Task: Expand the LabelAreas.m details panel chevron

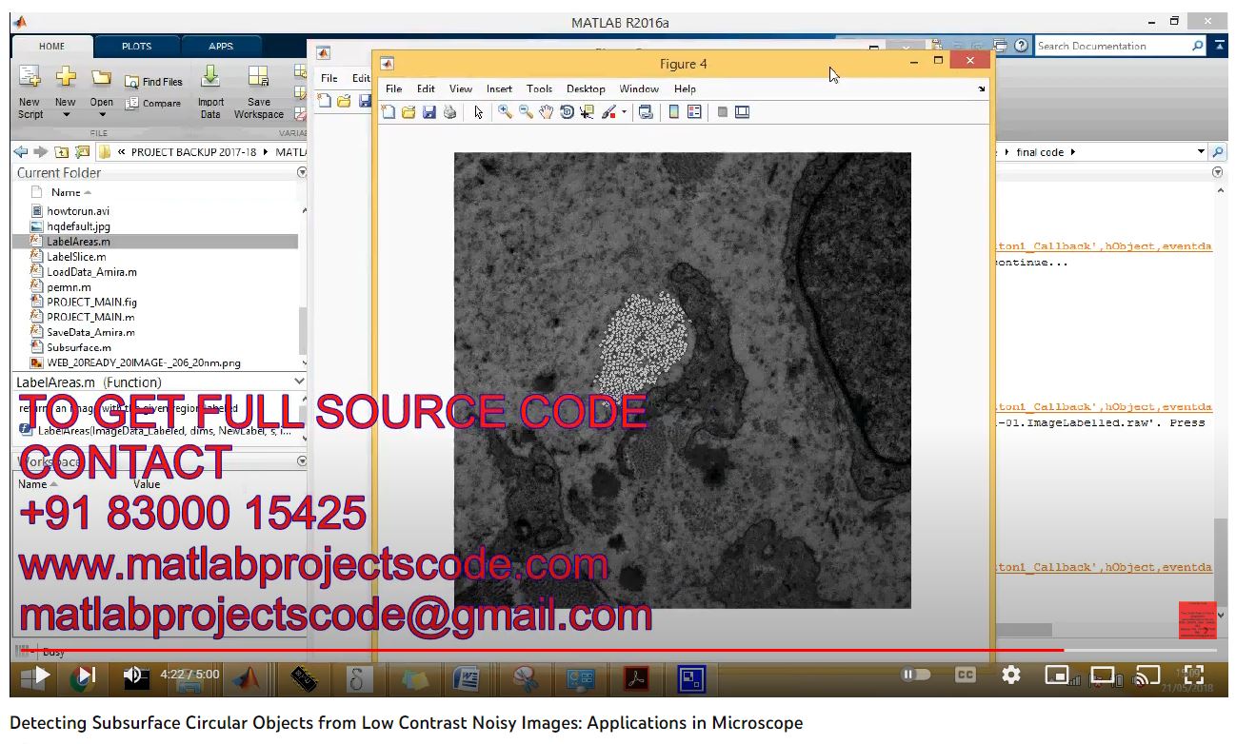Action: (x=299, y=382)
